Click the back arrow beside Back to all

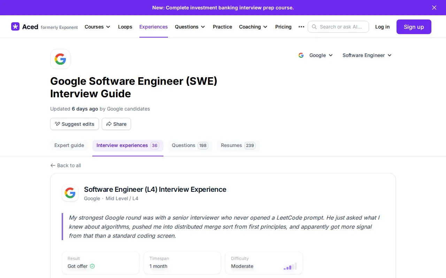[53, 165]
